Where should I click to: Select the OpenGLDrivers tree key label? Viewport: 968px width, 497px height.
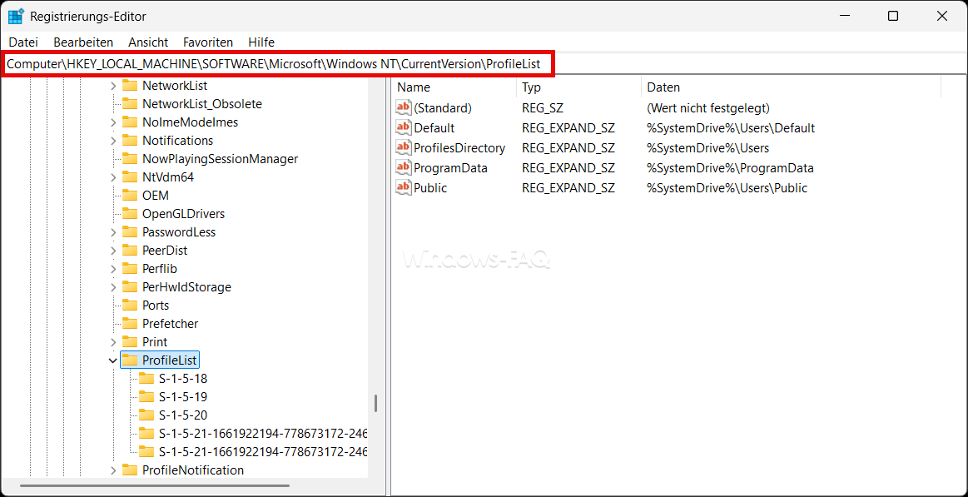click(x=183, y=214)
